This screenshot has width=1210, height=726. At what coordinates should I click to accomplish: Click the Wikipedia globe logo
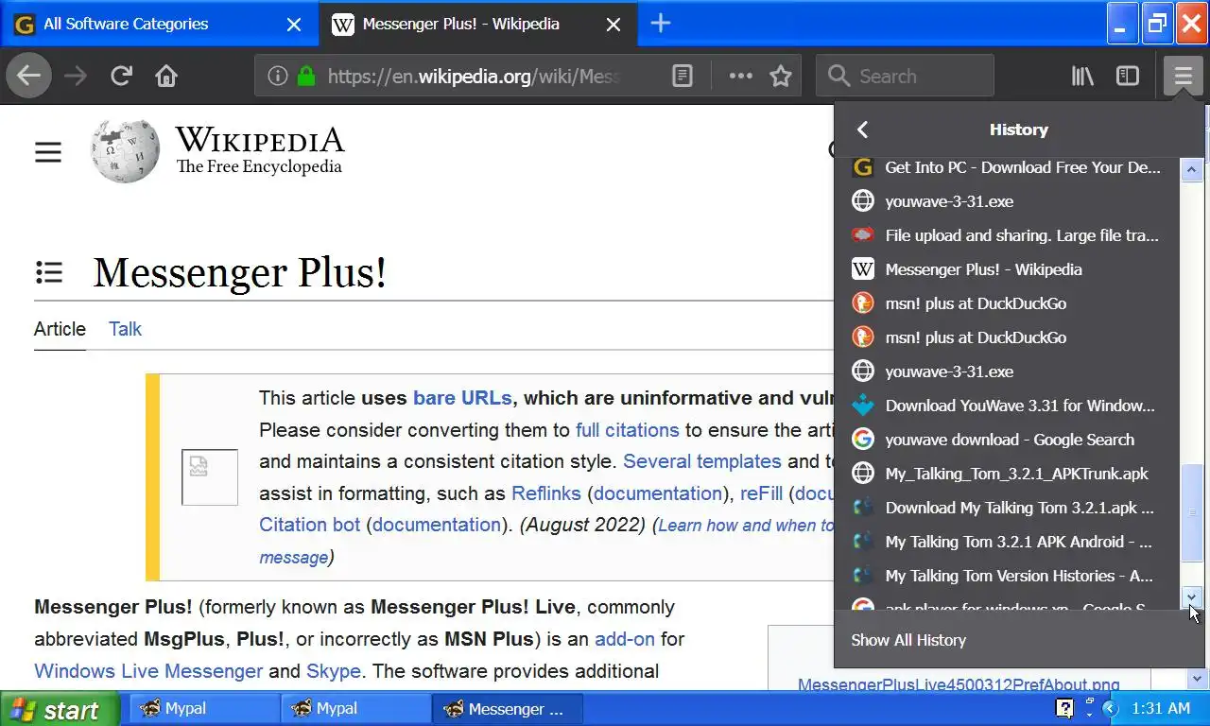125,151
